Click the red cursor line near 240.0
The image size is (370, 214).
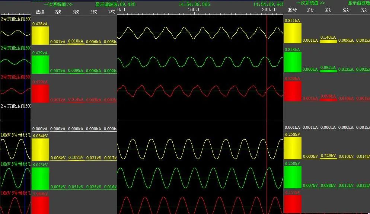[267, 74]
